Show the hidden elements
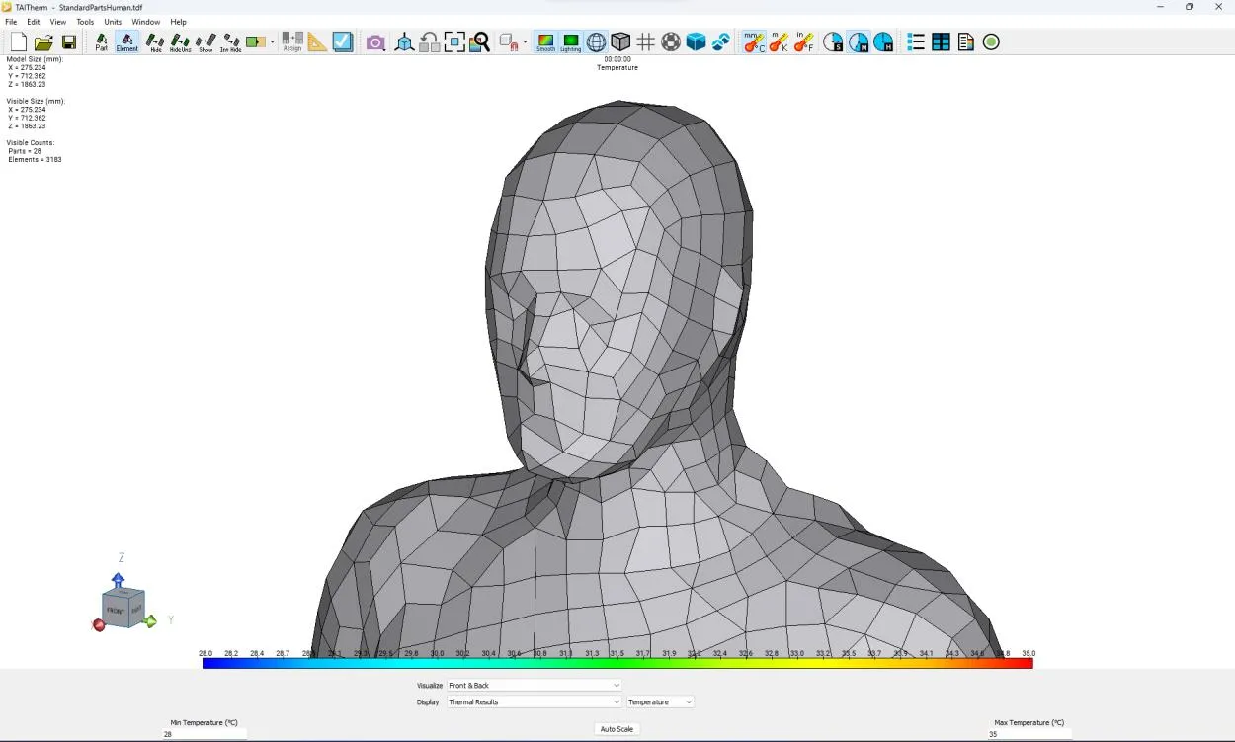1235x742 pixels. click(x=205, y=41)
